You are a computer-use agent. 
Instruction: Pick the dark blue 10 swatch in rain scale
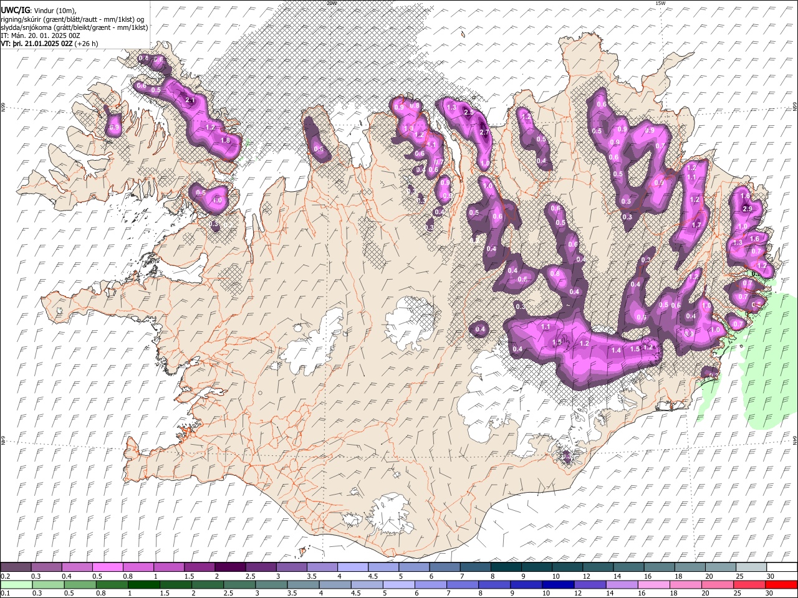coord(559,585)
